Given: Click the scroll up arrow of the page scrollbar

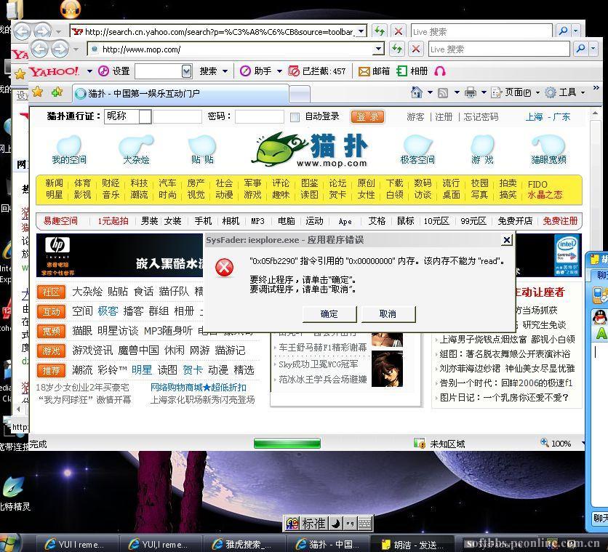Looking at the screenshot, I should (595, 113).
